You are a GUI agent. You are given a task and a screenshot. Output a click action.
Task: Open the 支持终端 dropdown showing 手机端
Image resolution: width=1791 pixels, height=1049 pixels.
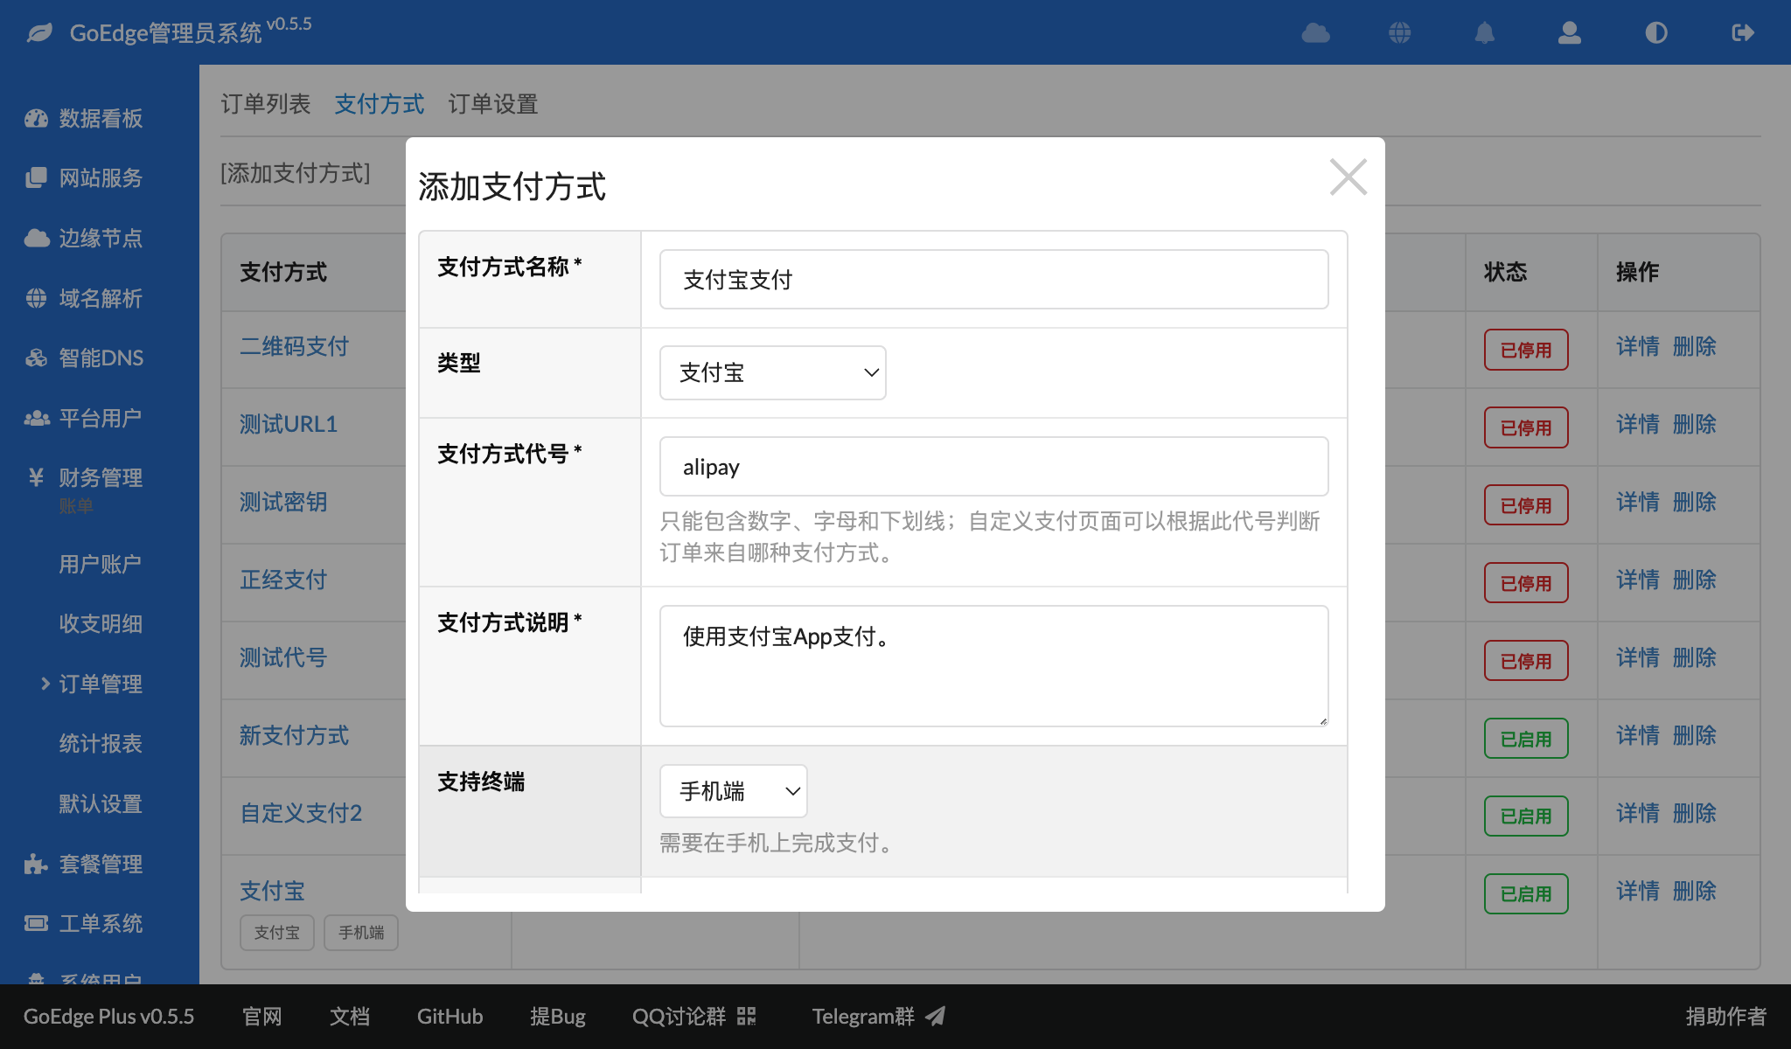pyautogui.click(x=734, y=791)
